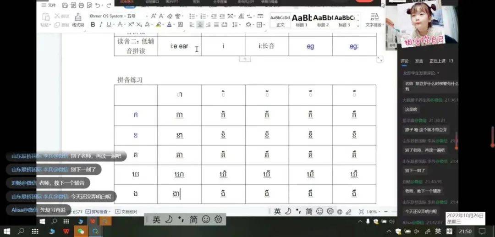The width and height of the screenshot is (495, 237).
Task: Toggle subscript formatting
Action: coord(139,25)
